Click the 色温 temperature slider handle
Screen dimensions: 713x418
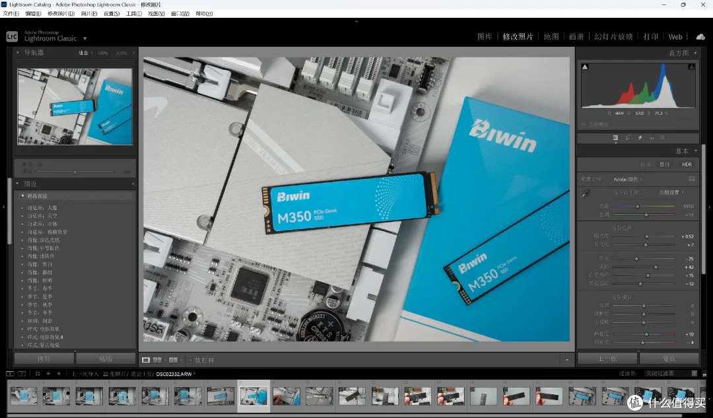pyautogui.click(x=638, y=207)
